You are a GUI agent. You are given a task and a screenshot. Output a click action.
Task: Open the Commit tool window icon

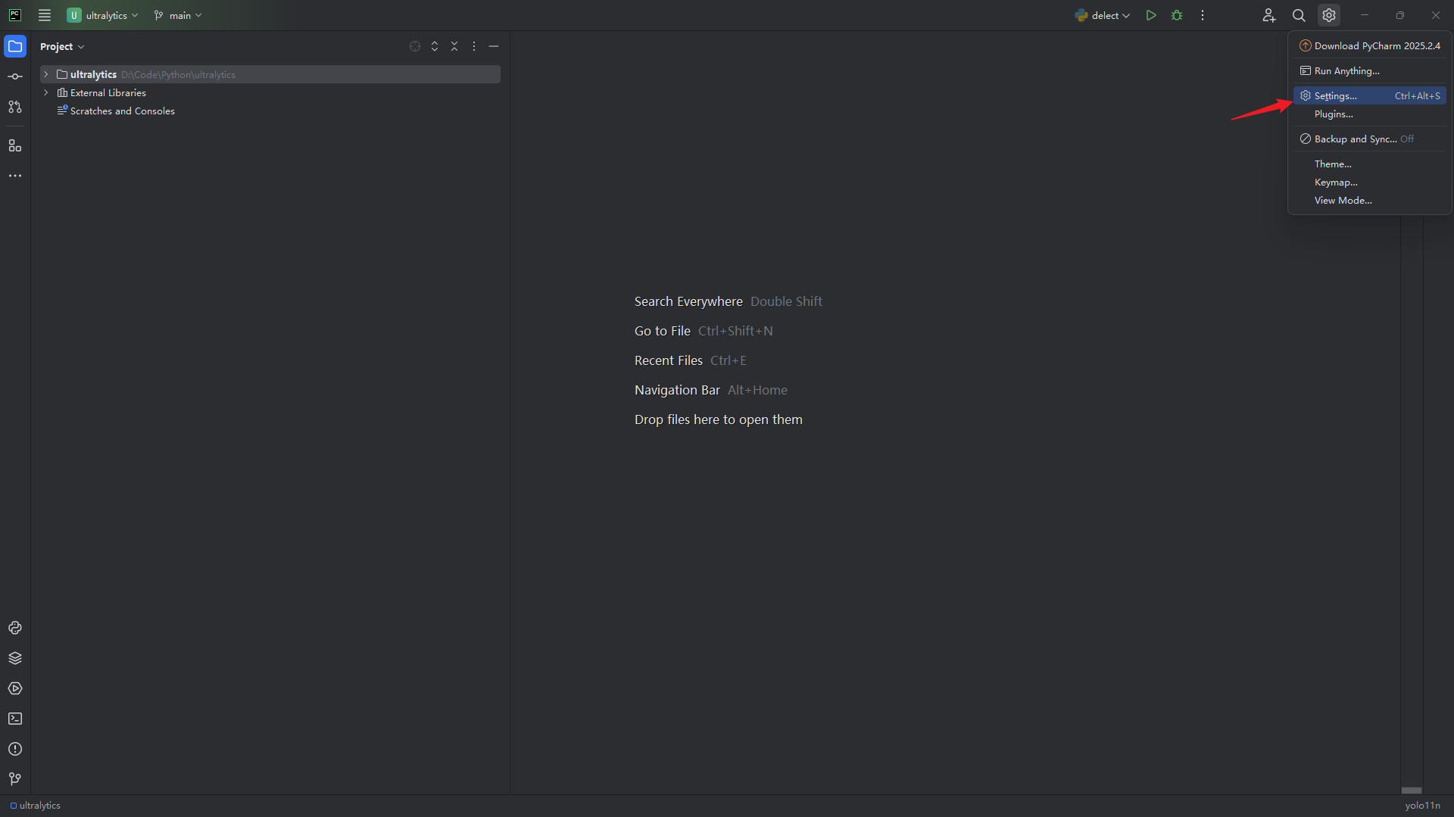click(15, 76)
